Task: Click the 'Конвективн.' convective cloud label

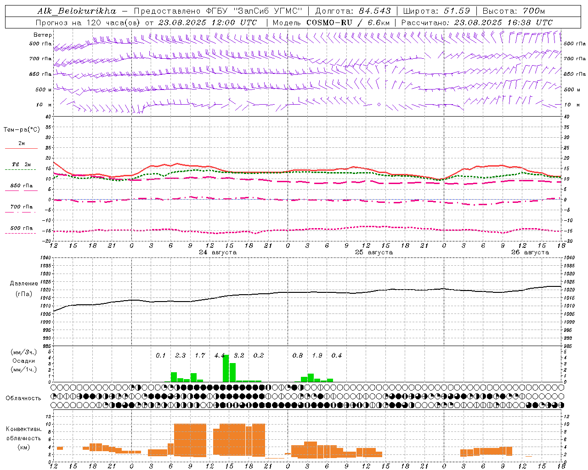Action: coord(24,429)
